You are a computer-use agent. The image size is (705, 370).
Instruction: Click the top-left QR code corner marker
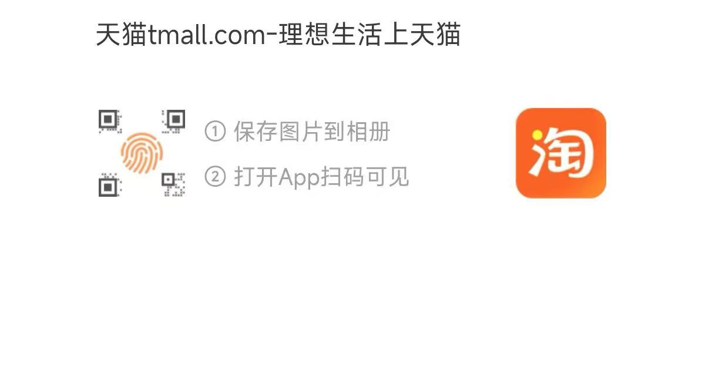pos(109,121)
